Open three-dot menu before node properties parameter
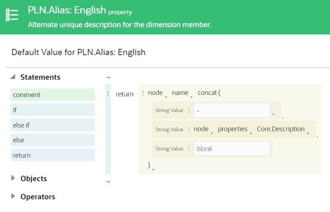This screenshot has width=330, height=212. pos(189,130)
